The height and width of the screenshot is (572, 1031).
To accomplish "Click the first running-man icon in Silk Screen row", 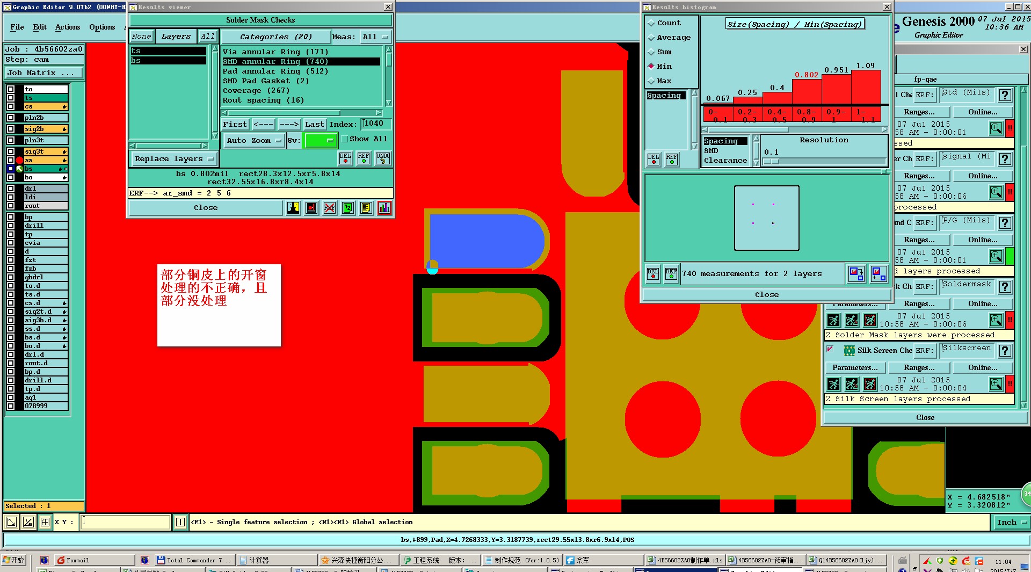I will click(833, 384).
